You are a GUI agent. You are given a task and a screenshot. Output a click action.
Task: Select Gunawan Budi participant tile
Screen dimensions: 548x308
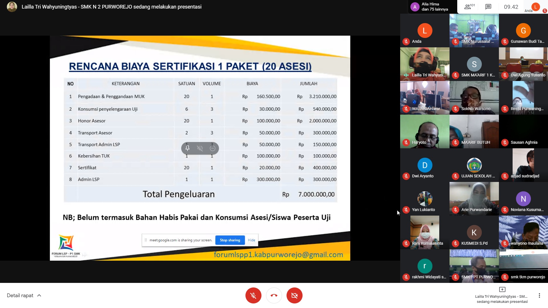tap(523, 31)
